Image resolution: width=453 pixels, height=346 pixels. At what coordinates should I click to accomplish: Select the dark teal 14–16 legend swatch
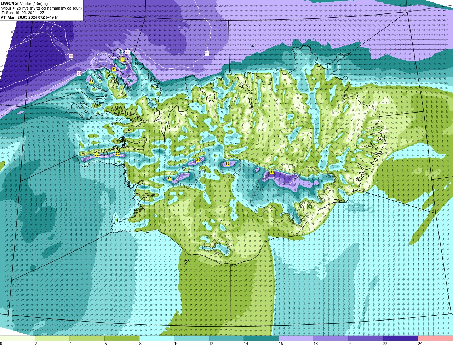[261, 339]
